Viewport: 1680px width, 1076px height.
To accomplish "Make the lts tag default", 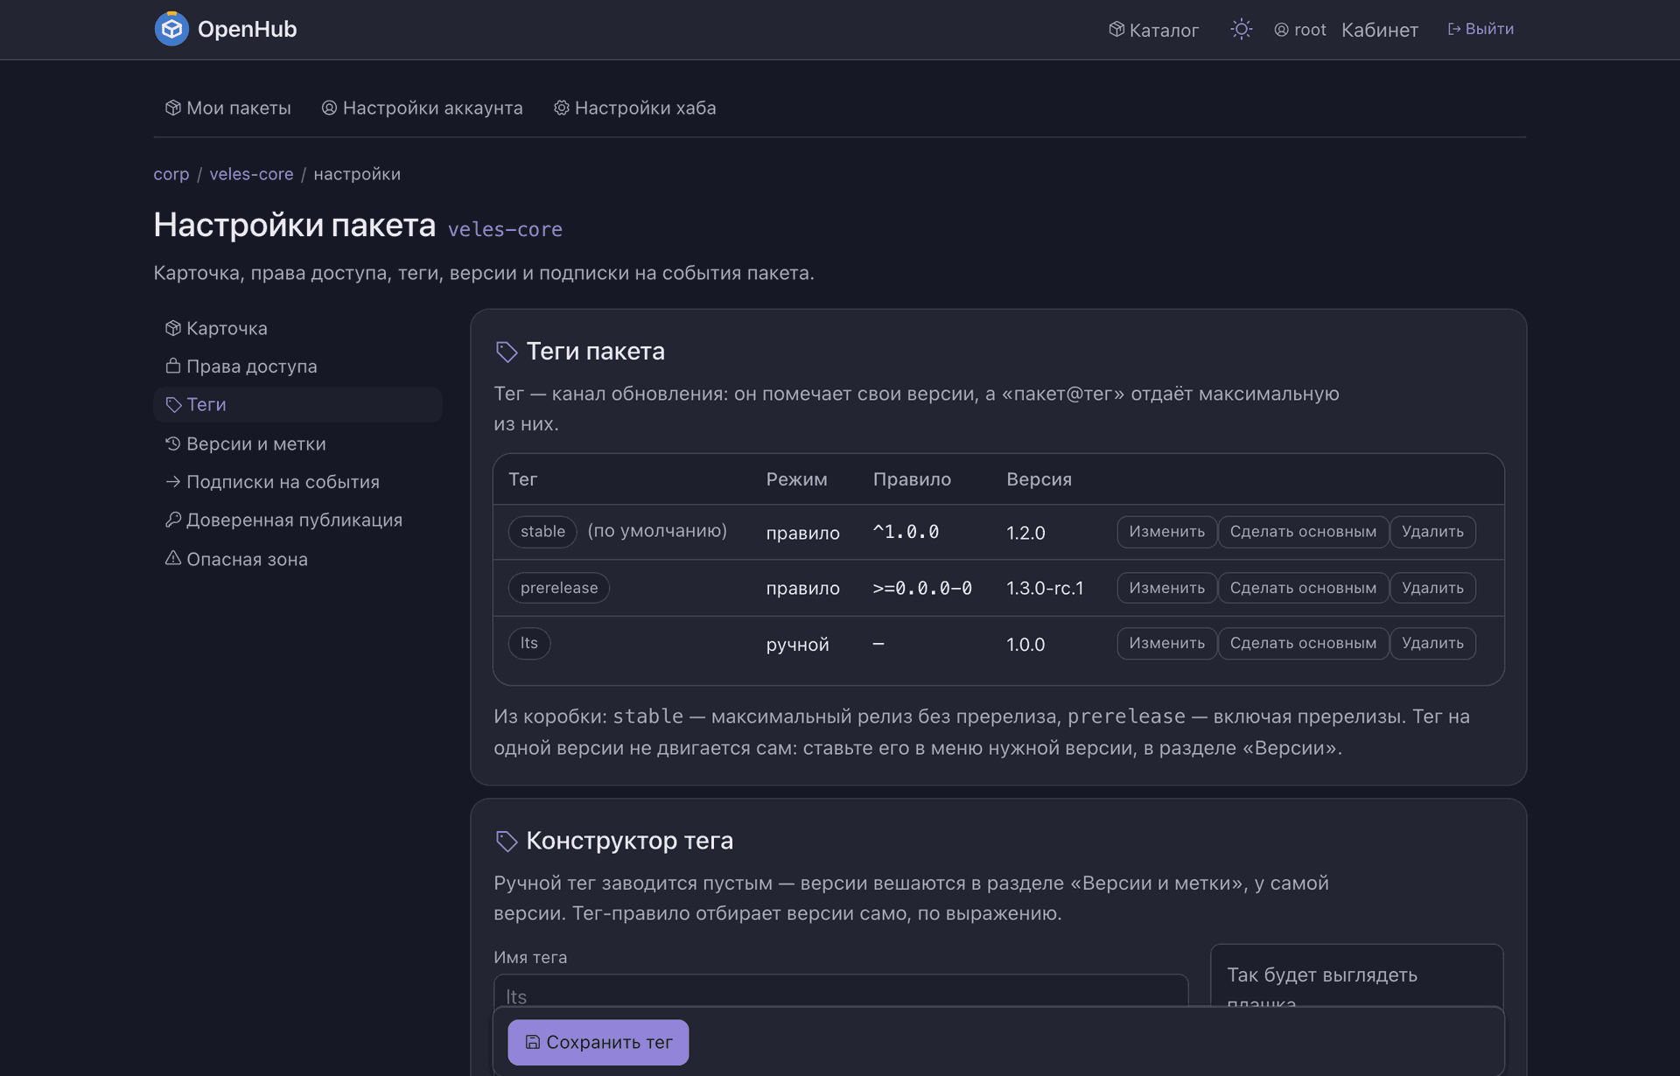I will coord(1303,643).
